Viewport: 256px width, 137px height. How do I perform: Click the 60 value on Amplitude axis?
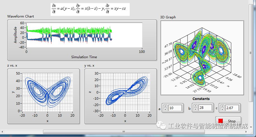pyautogui.click(x=22, y=23)
